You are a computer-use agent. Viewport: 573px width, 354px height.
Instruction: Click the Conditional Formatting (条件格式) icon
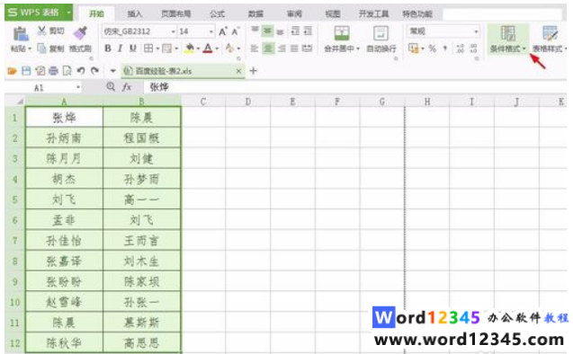click(x=508, y=33)
